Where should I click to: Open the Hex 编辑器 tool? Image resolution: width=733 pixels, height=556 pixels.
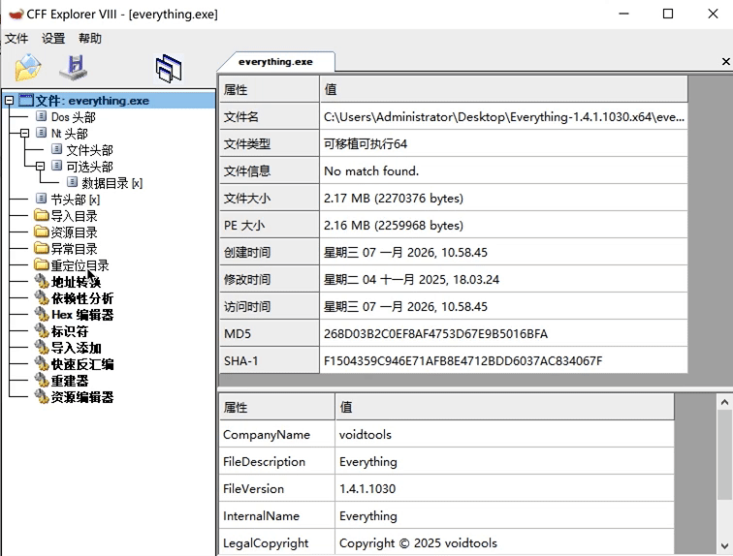(x=81, y=315)
